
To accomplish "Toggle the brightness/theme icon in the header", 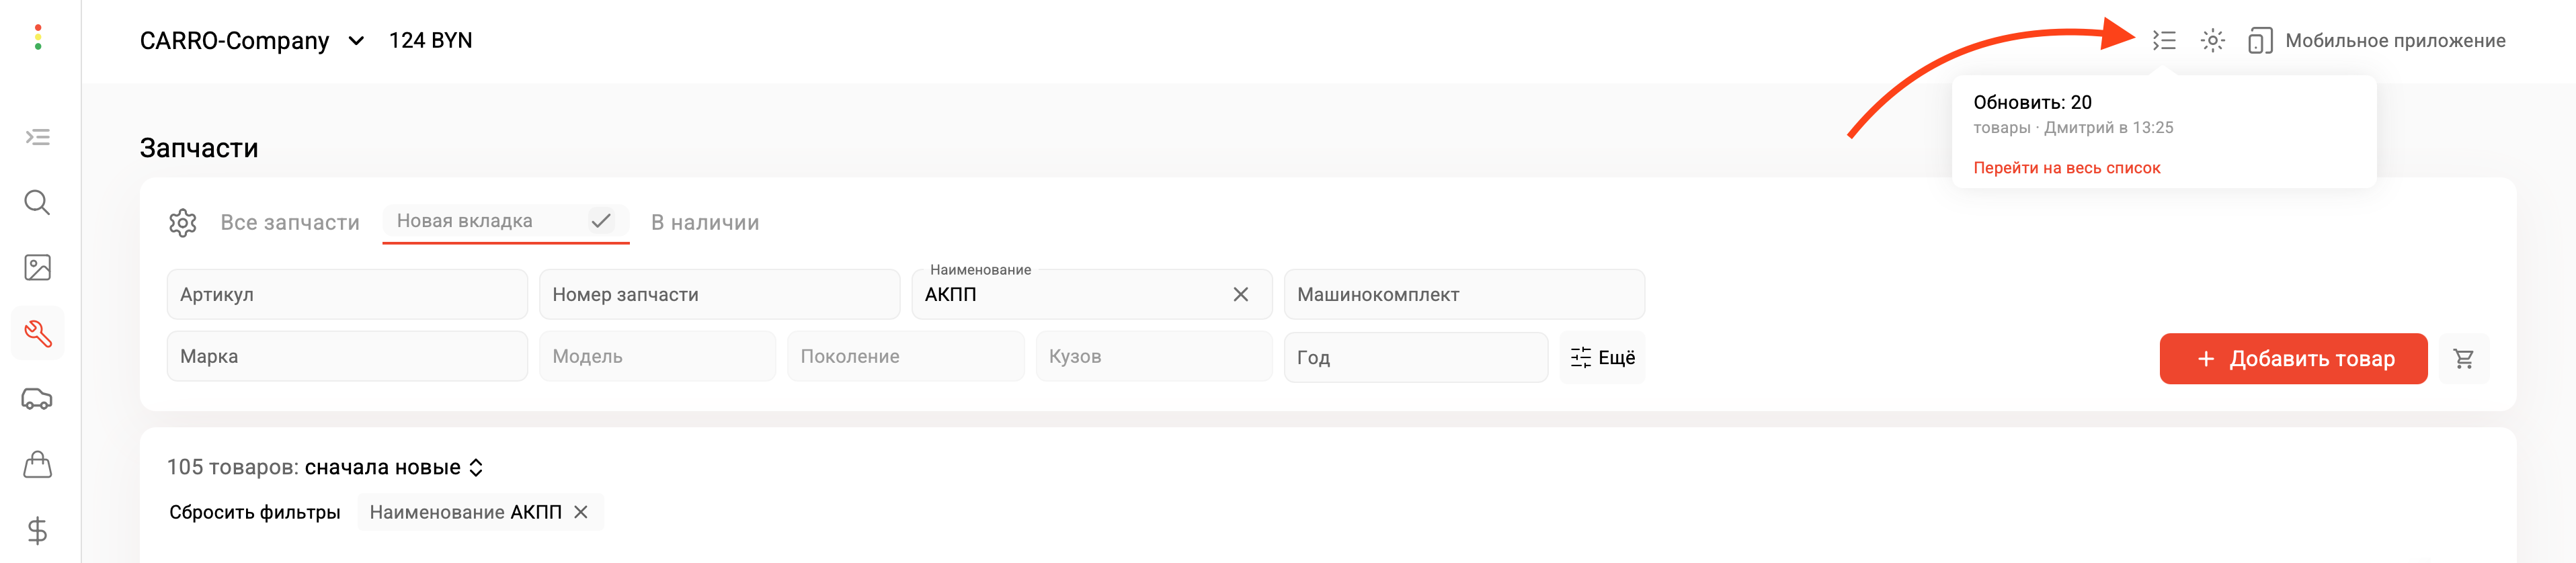I will (x=2212, y=40).
